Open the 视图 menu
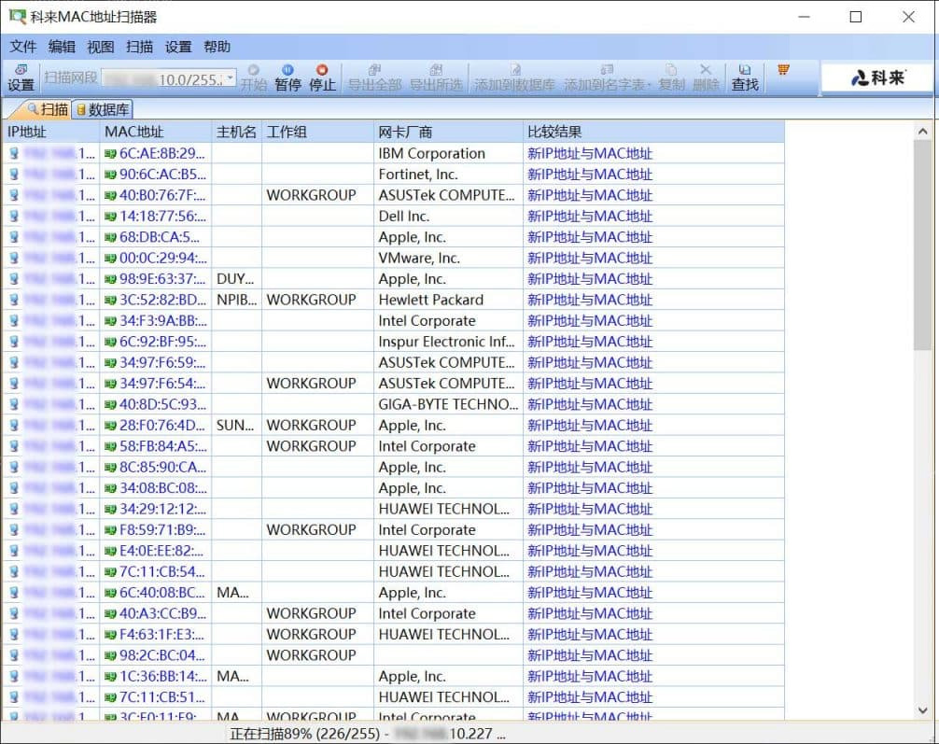The width and height of the screenshot is (939, 744). tap(100, 47)
